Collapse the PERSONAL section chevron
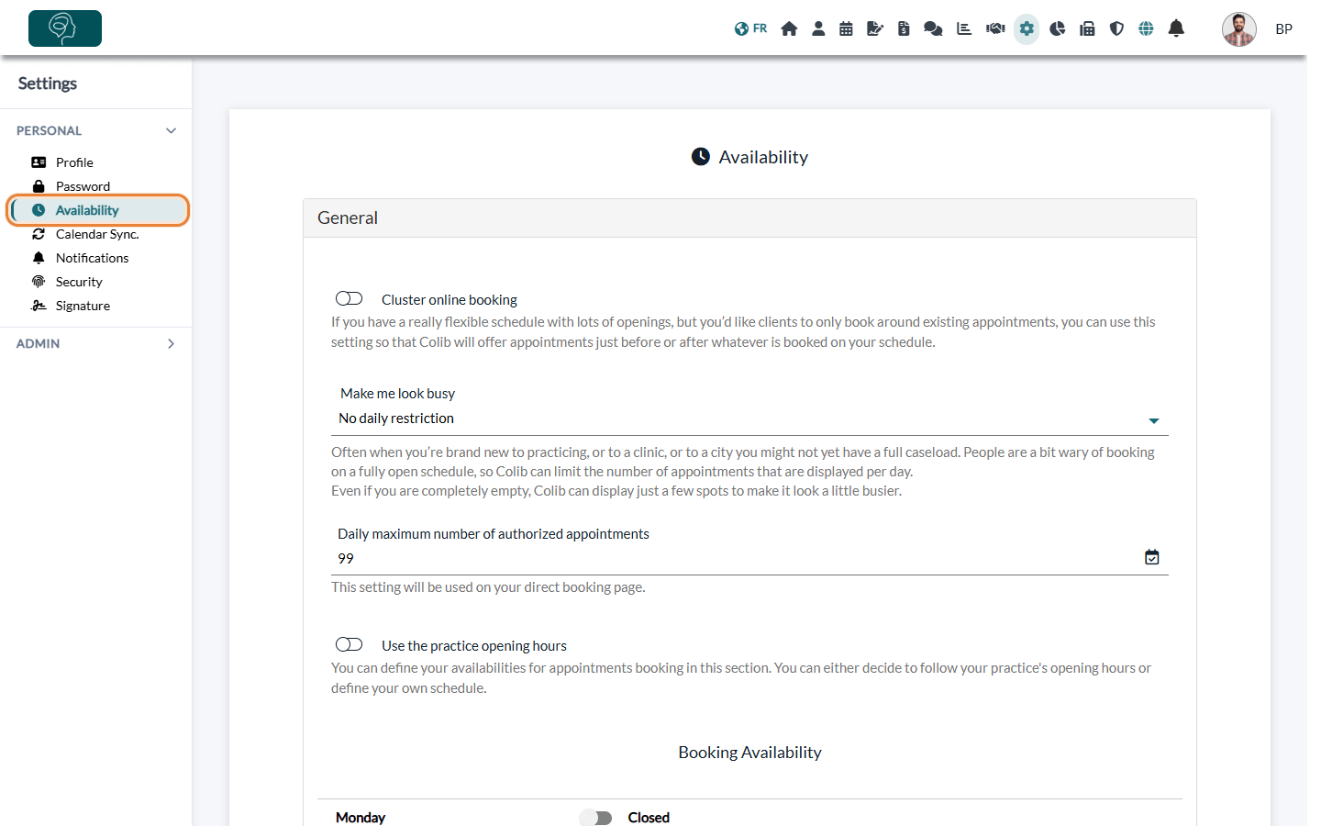The image size is (1321, 826). pyautogui.click(x=171, y=130)
